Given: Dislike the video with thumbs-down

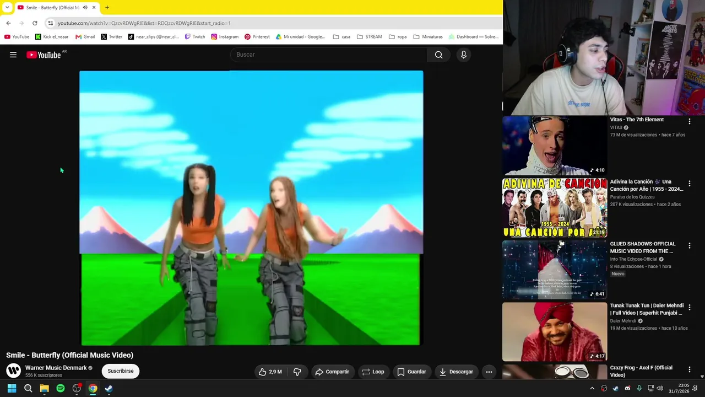Looking at the screenshot, I should tap(297, 372).
